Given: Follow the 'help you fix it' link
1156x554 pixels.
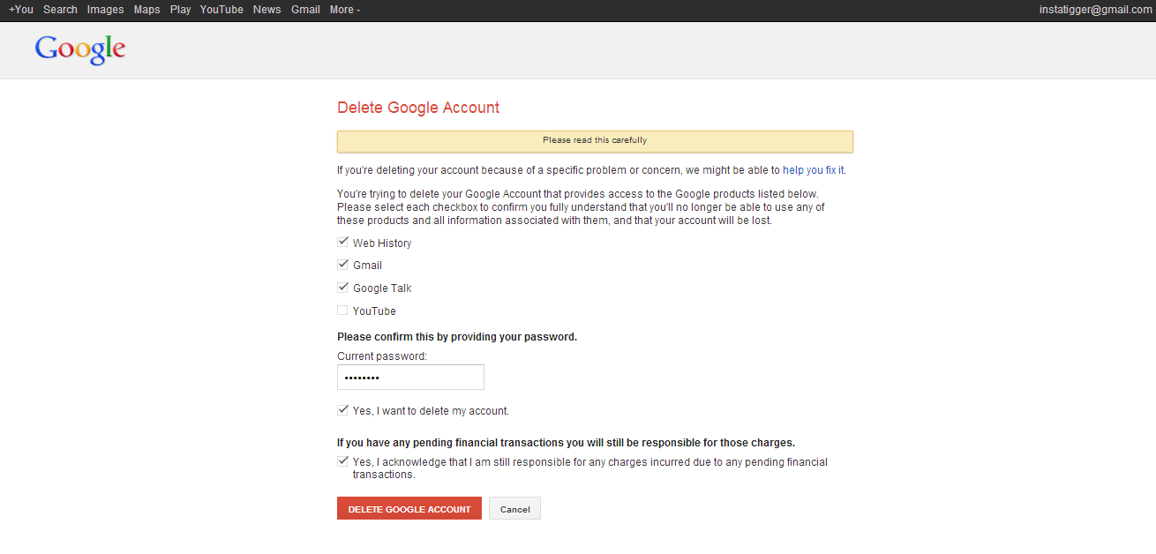Looking at the screenshot, I should click(814, 170).
